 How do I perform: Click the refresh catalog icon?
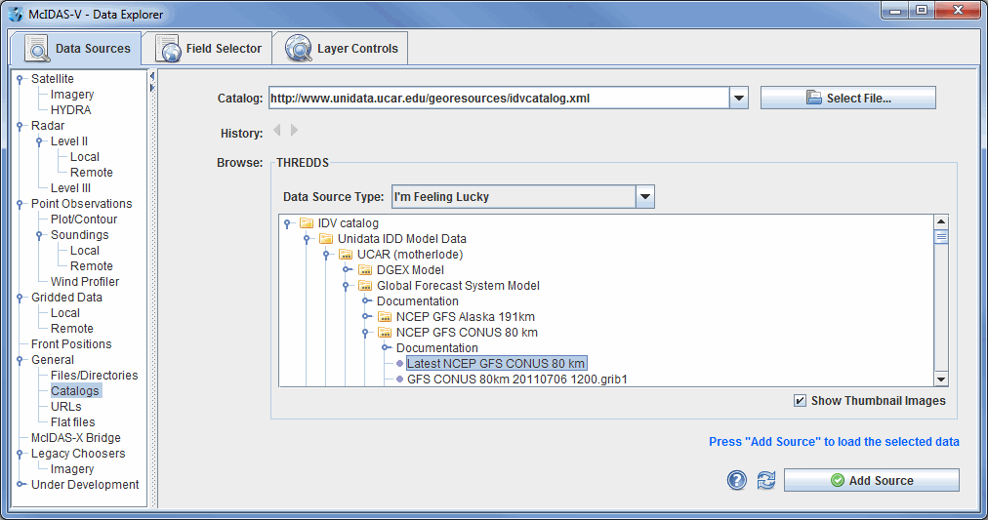(766, 480)
